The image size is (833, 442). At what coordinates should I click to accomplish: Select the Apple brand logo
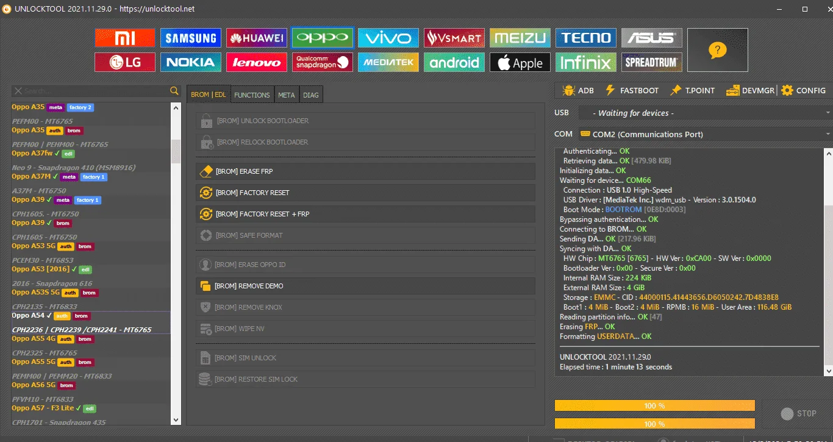click(x=520, y=62)
